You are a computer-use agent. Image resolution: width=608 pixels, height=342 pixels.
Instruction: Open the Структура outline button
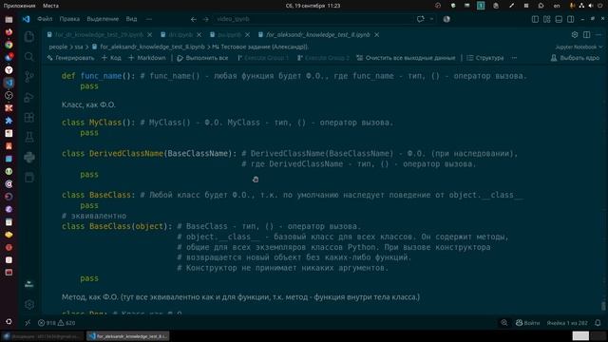(485, 58)
